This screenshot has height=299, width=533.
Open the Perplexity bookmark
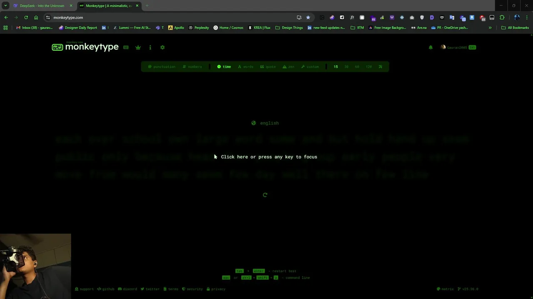[199, 28]
